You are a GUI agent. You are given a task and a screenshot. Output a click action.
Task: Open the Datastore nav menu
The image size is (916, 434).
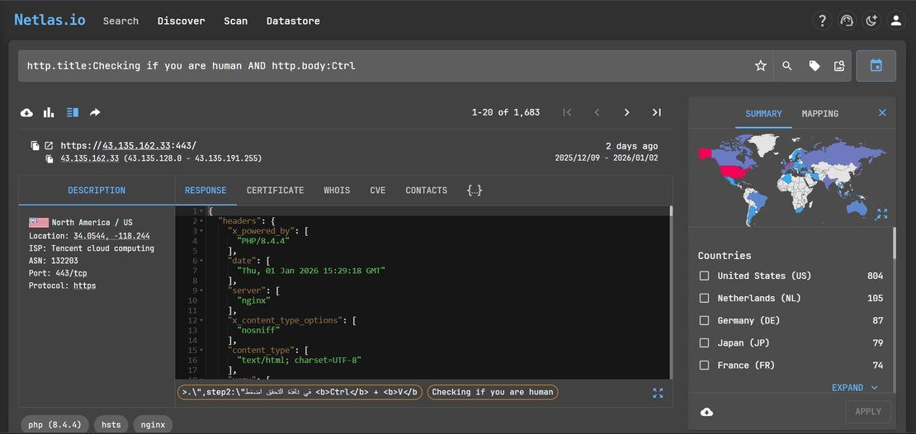tap(293, 21)
